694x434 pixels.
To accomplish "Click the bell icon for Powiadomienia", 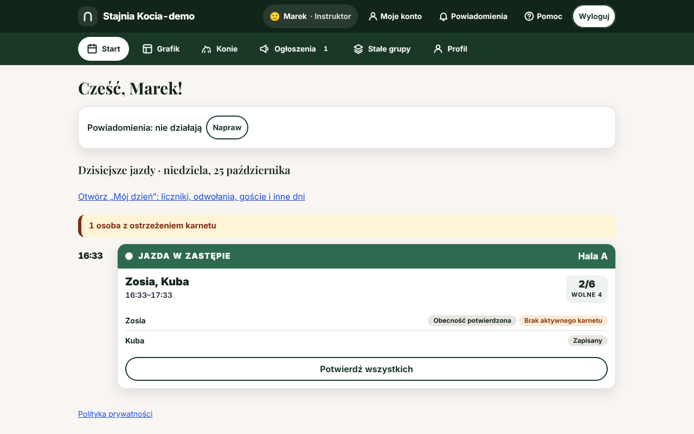I will (444, 16).
